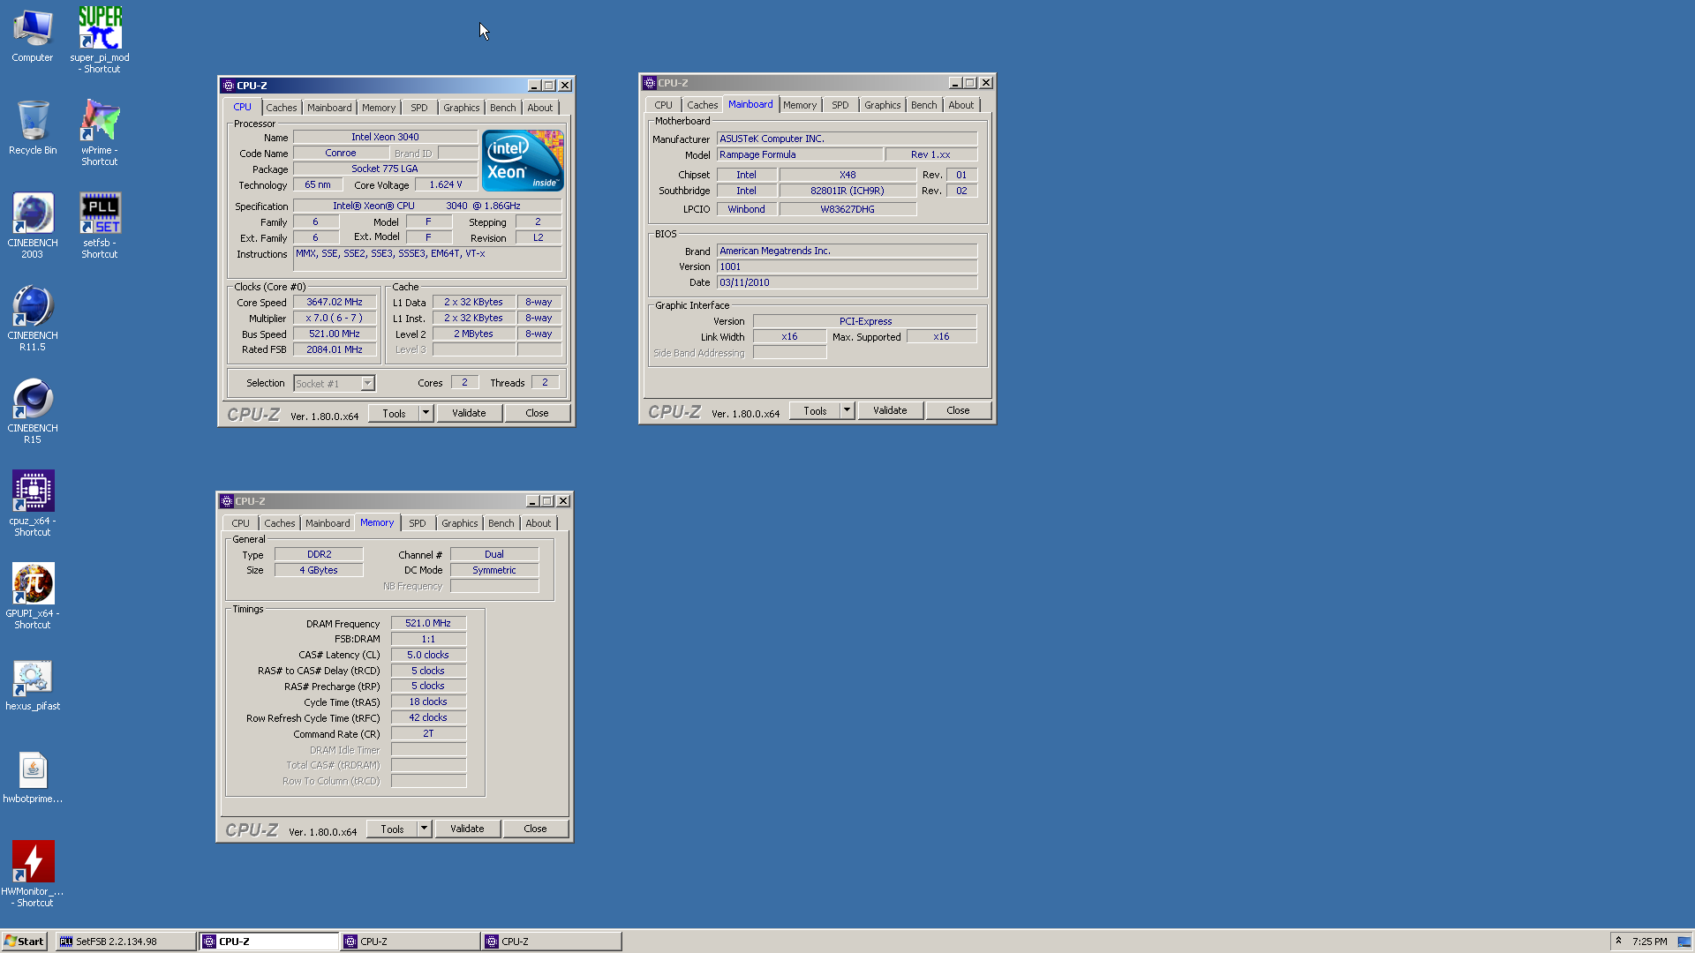Viewport: 1695px width, 953px height.
Task: Show hidden system tray icons
Action: [x=1618, y=941]
